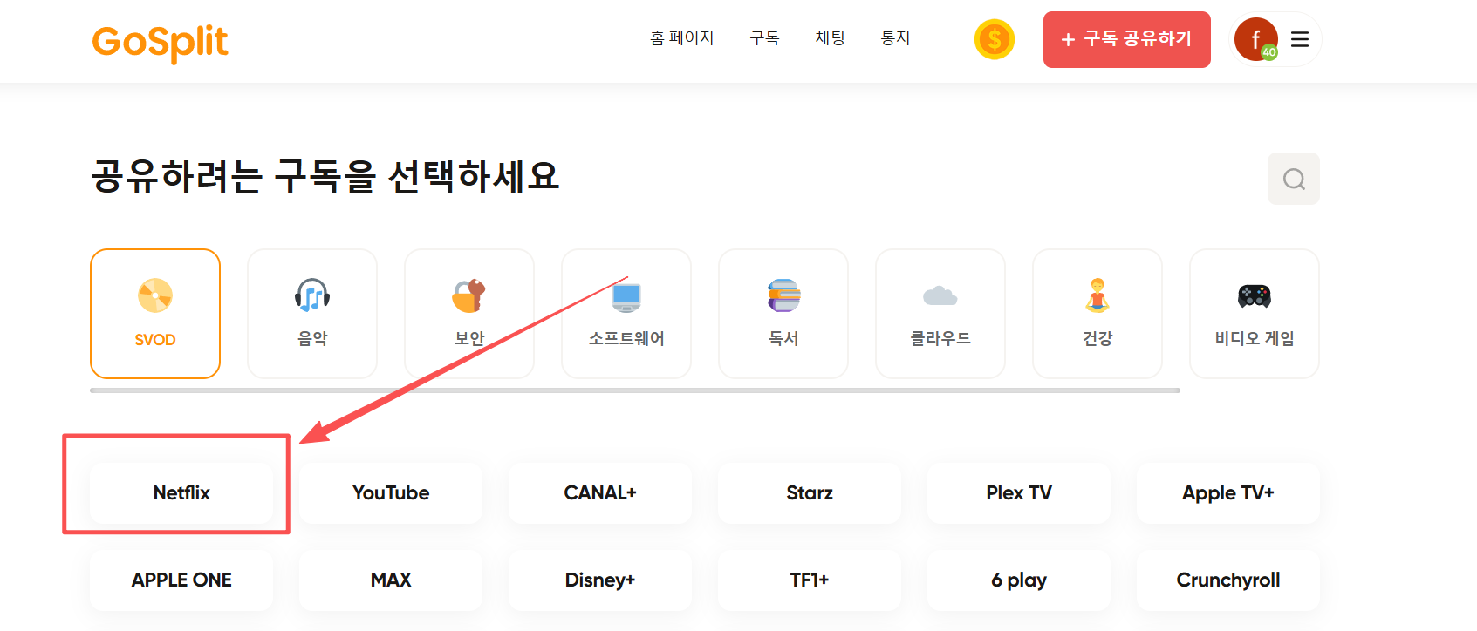Choose the Netflix subscription
The width and height of the screenshot is (1477, 631).
point(181,492)
